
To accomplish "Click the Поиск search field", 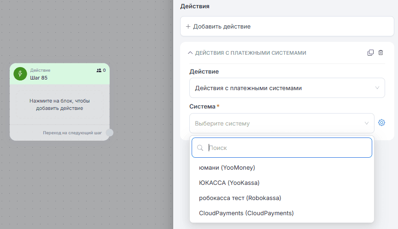I will click(282, 148).
